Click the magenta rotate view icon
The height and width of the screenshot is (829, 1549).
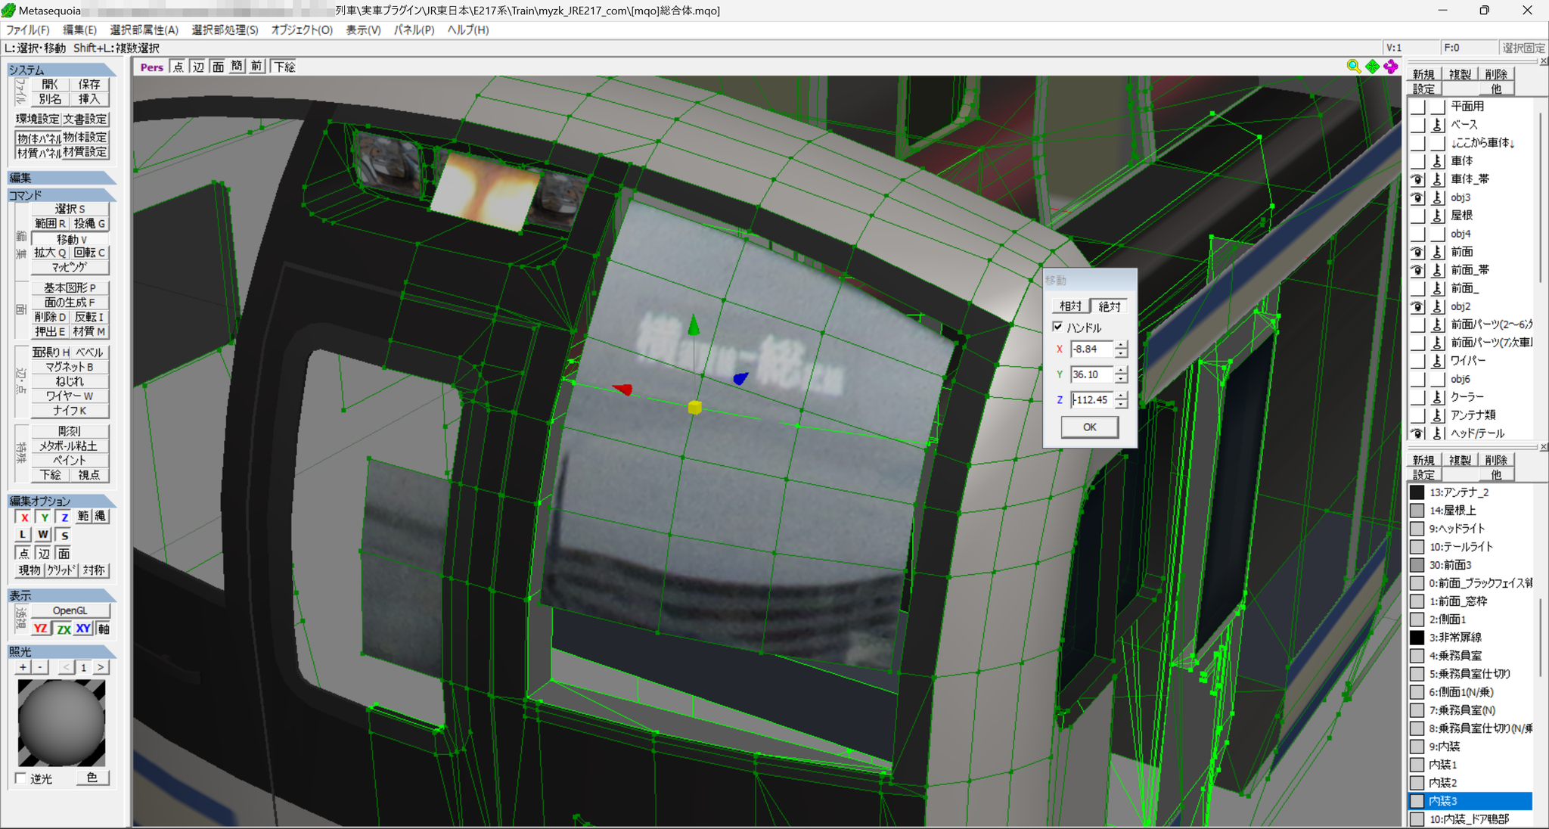pyautogui.click(x=1391, y=67)
